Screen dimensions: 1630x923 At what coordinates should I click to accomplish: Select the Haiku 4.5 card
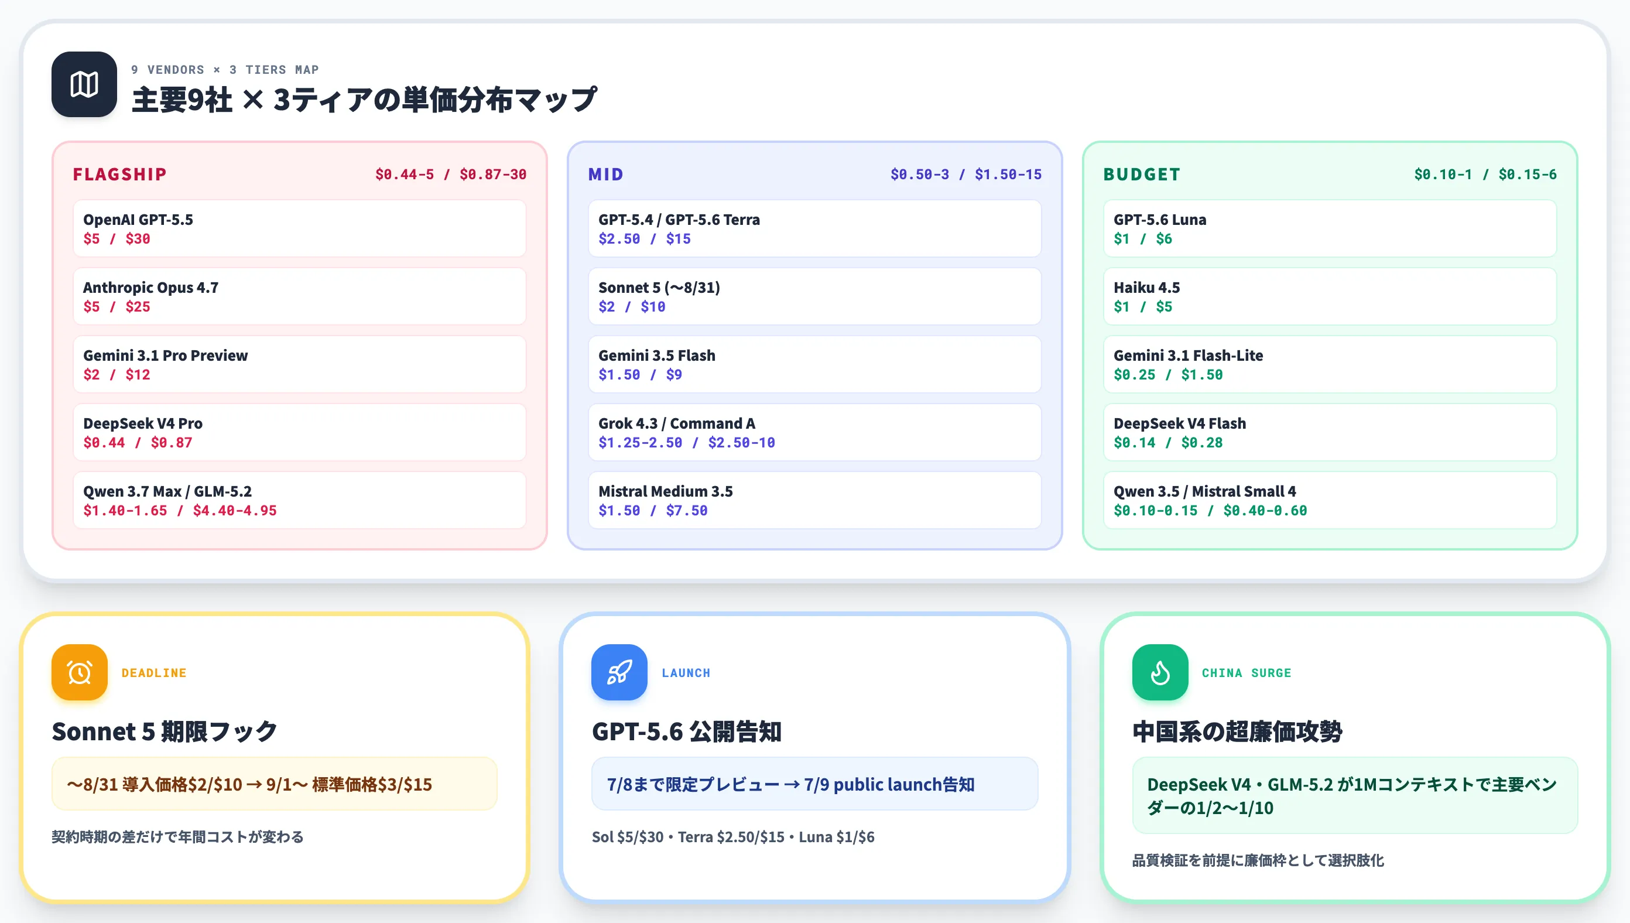click(1330, 297)
